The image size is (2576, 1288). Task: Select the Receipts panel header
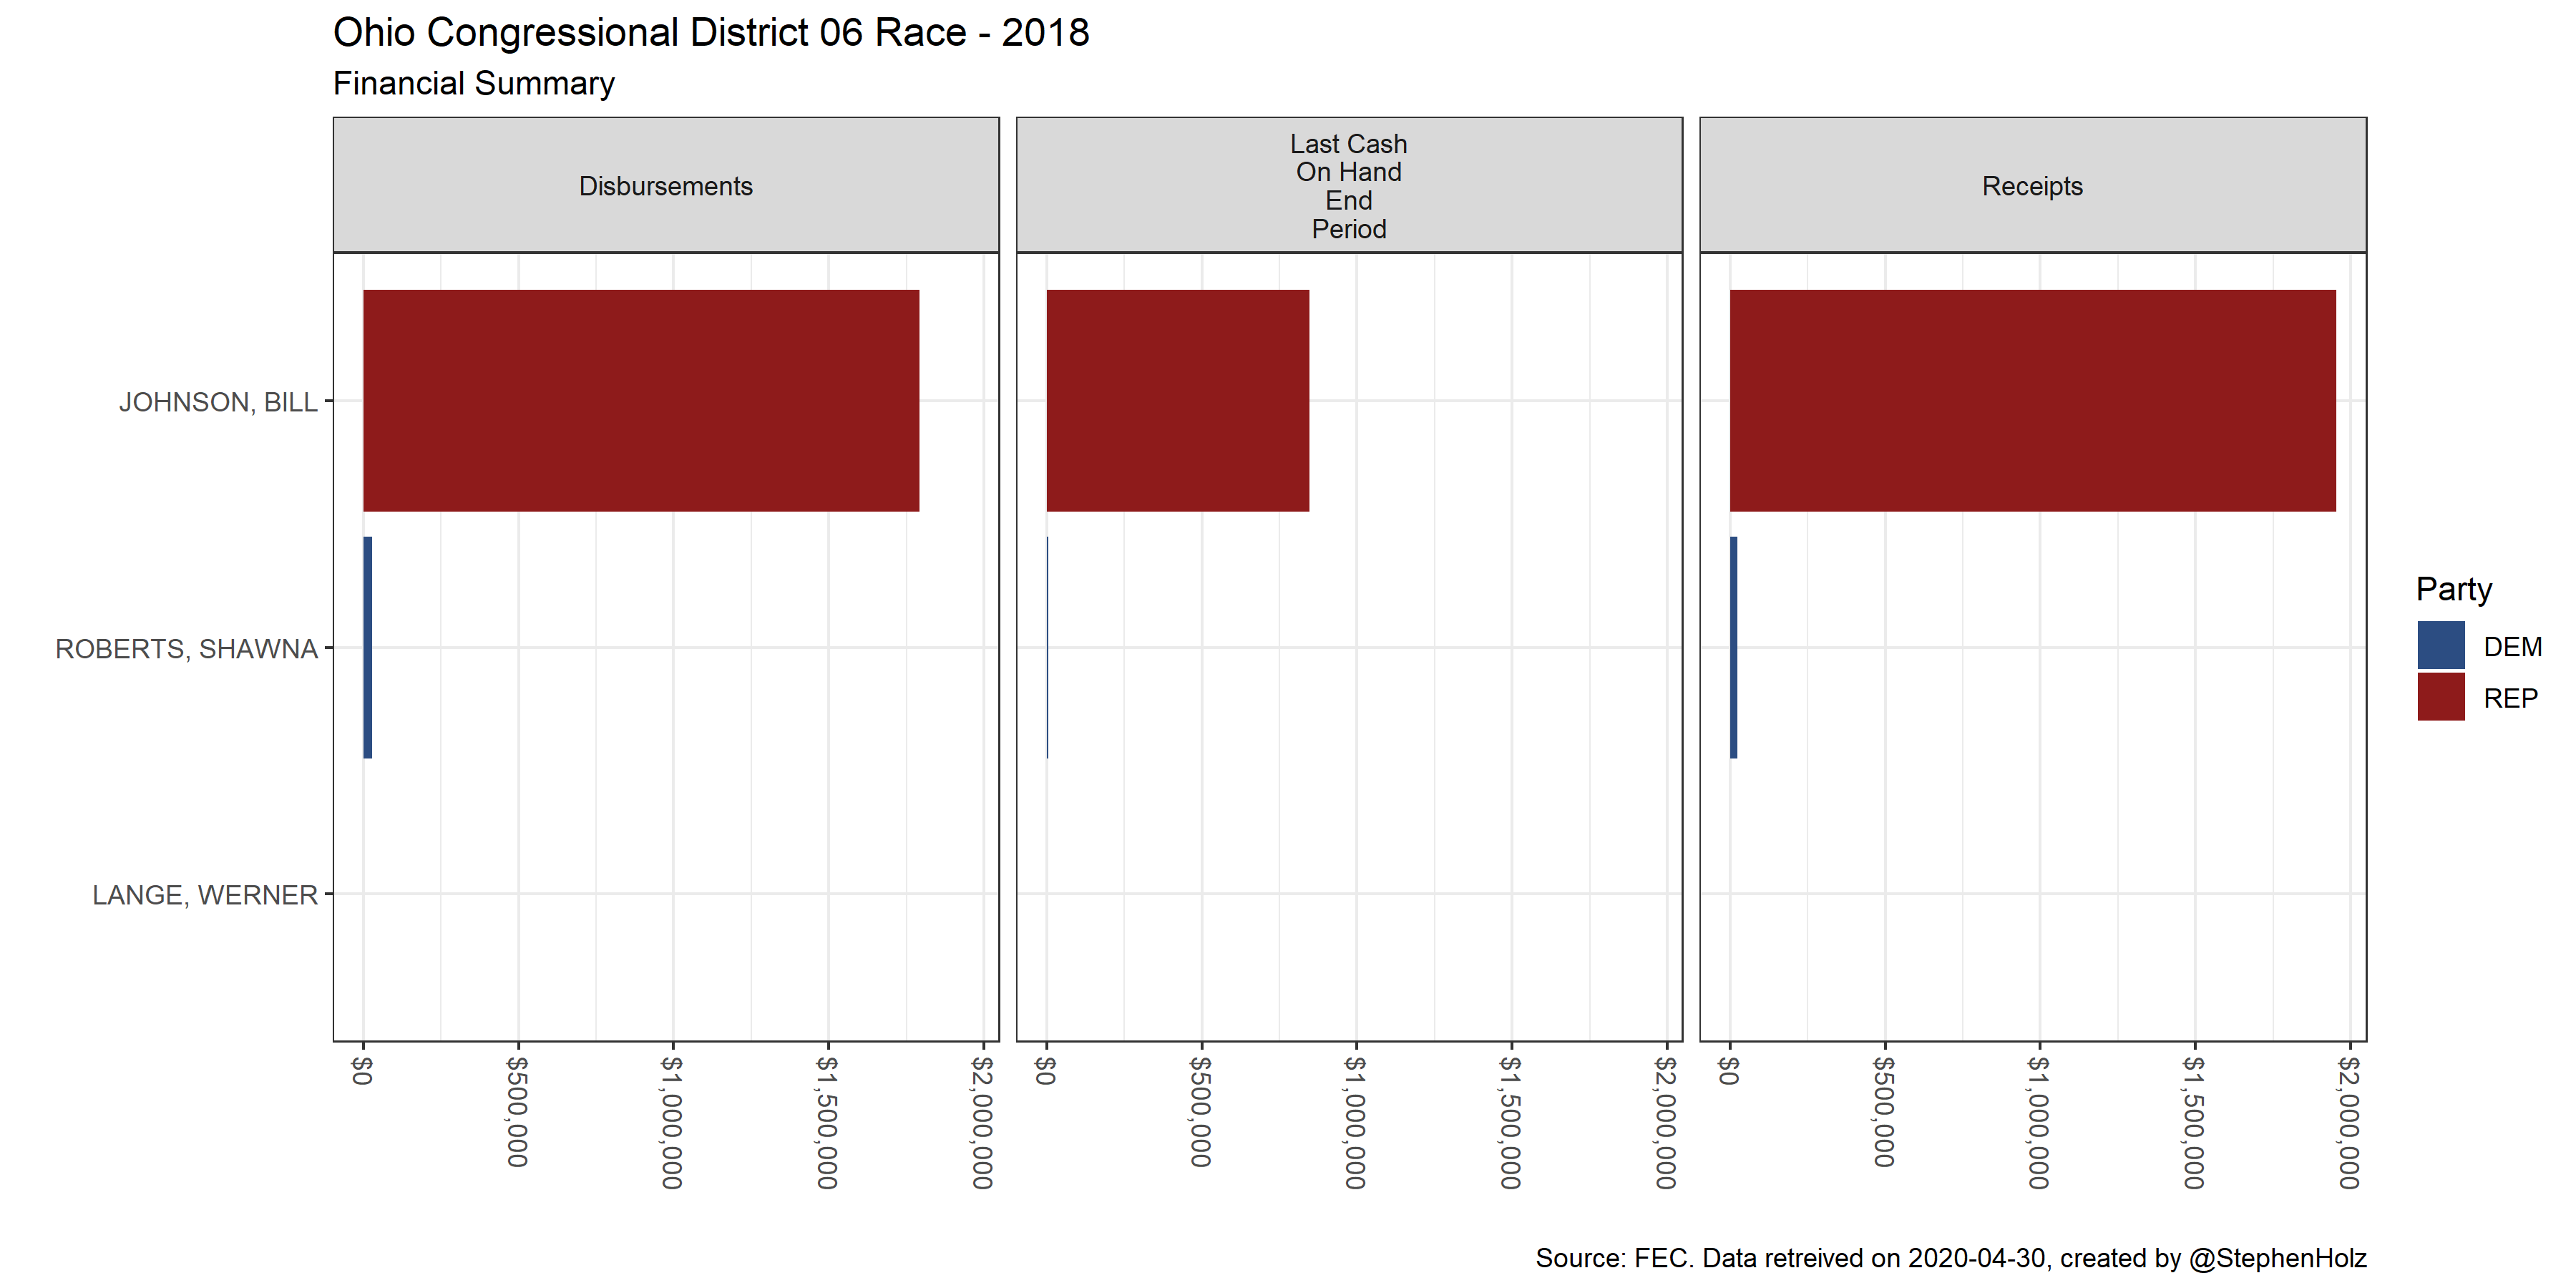coord(2032,186)
